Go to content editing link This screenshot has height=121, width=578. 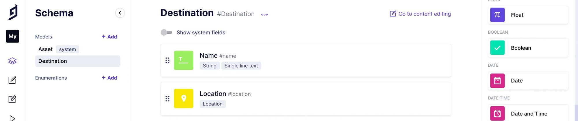pyautogui.click(x=420, y=14)
